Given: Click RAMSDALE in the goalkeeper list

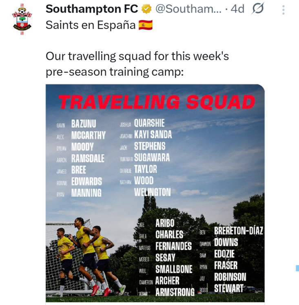Looking at the screenshot, I should (88, 159).
